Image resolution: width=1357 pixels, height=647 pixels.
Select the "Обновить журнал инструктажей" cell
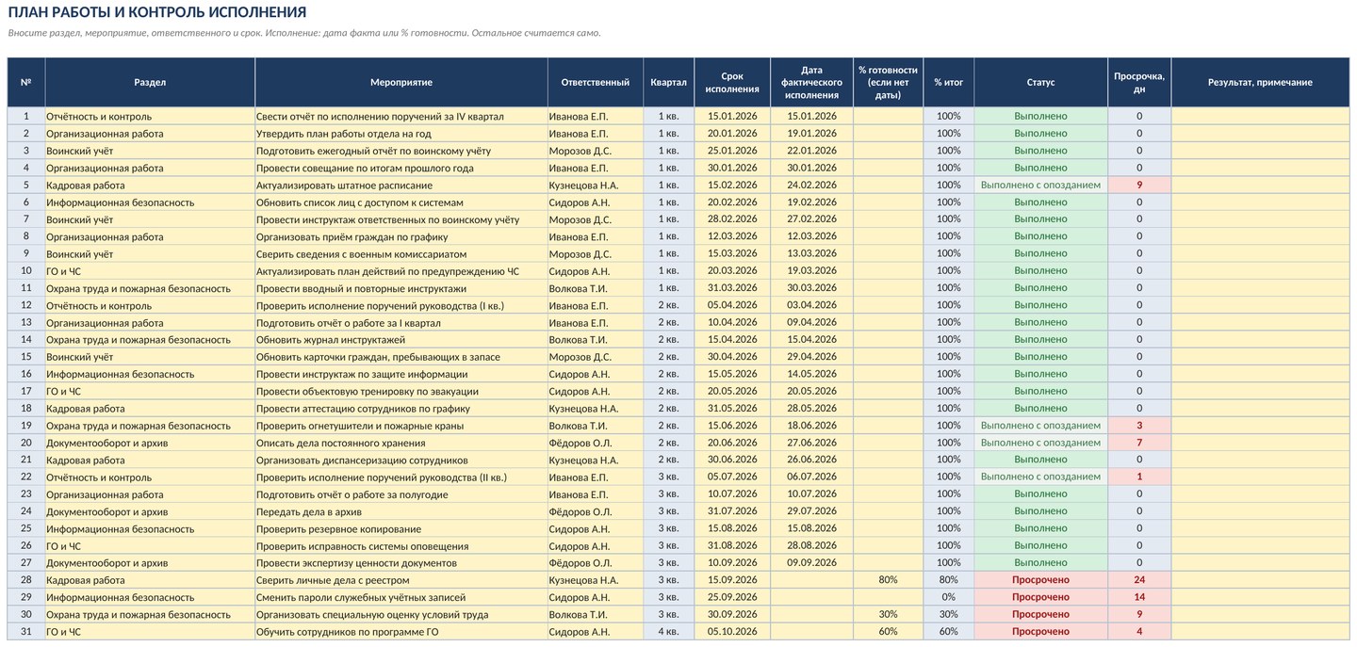pos(401,340)
